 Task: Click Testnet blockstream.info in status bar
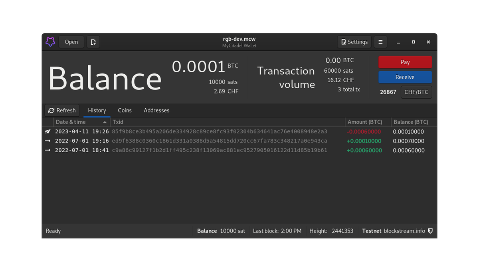[x=394, y=231]
